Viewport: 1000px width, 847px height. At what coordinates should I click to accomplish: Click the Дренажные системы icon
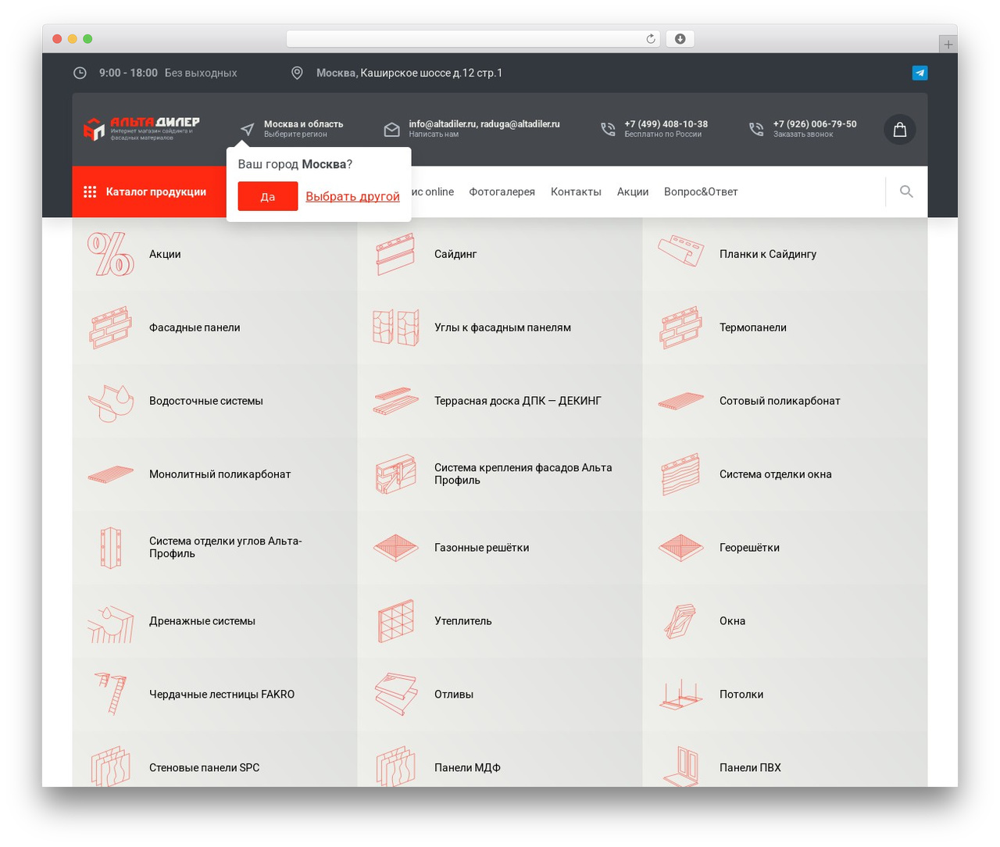click(x=110, y=623)
